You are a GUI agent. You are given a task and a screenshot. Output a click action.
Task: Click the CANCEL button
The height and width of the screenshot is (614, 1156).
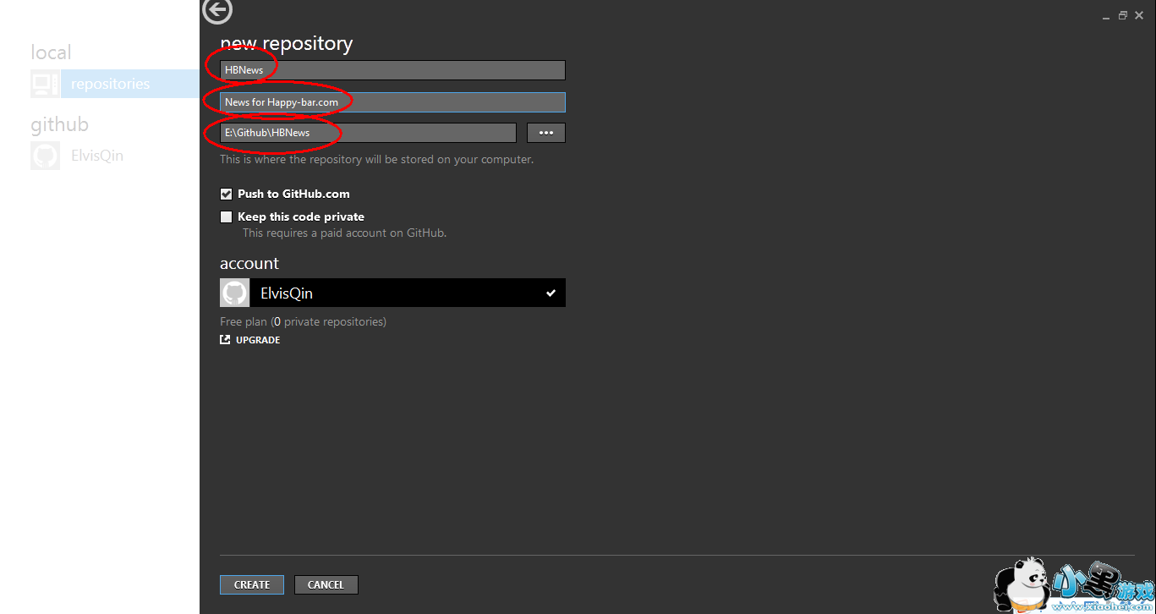click(x=326, y=584)
